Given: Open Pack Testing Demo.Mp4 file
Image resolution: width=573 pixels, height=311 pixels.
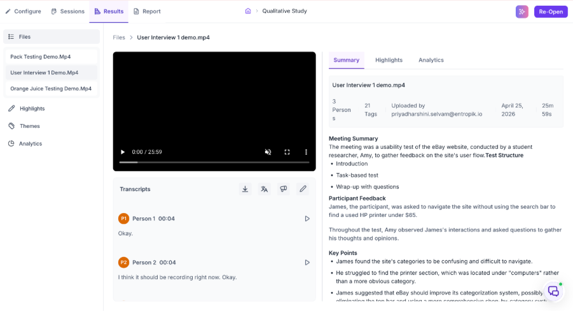Looking at the screenshot, I should coord(52,57).
